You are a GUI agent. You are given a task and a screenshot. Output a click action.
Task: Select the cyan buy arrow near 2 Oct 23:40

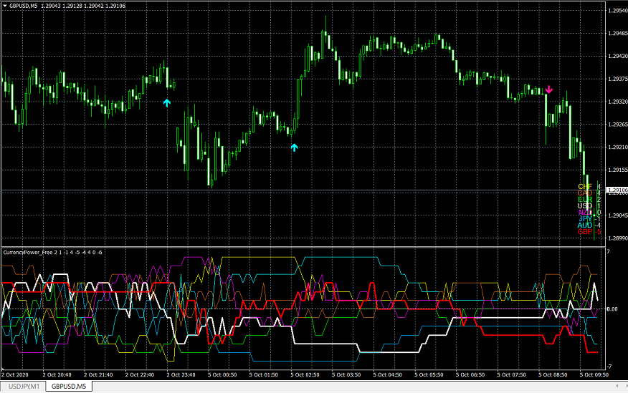[167, 103]
